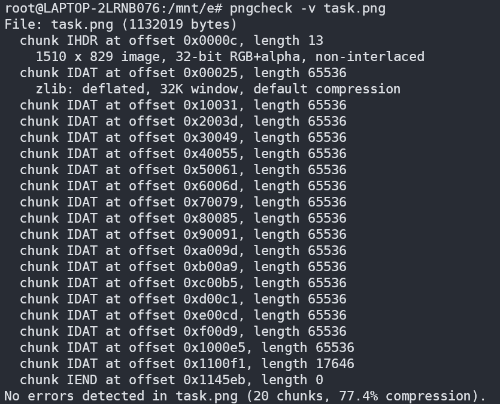
Task: Click the IDAT chunk at offset 0x00025
Action: click(183, 73)
